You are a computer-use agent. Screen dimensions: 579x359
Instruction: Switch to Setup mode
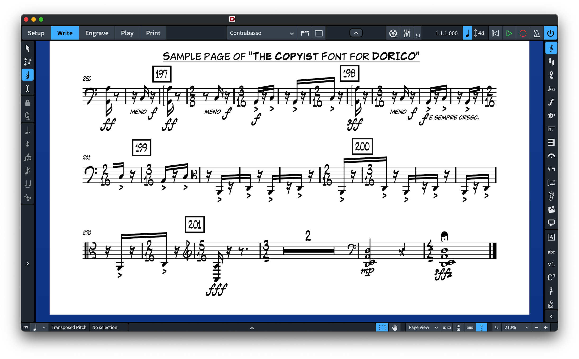click(36, 33)
